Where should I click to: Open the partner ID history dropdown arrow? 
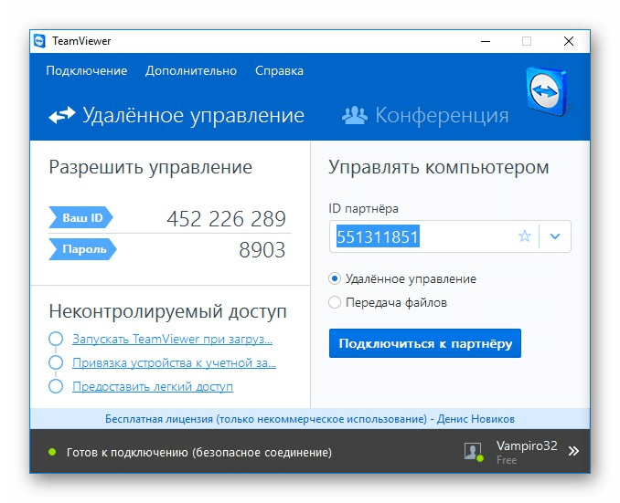[555, 236]
